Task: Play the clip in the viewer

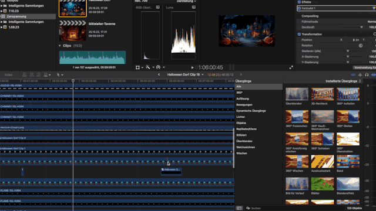Action: (x=192, y=68)
